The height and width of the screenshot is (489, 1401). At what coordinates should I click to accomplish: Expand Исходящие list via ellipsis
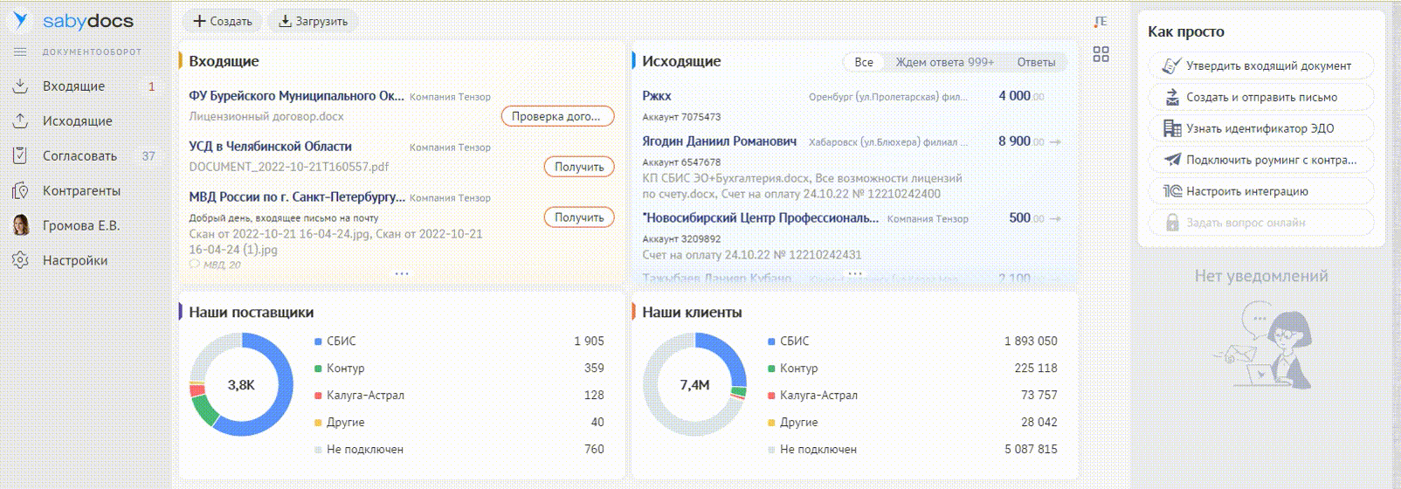tap(854, 273)
